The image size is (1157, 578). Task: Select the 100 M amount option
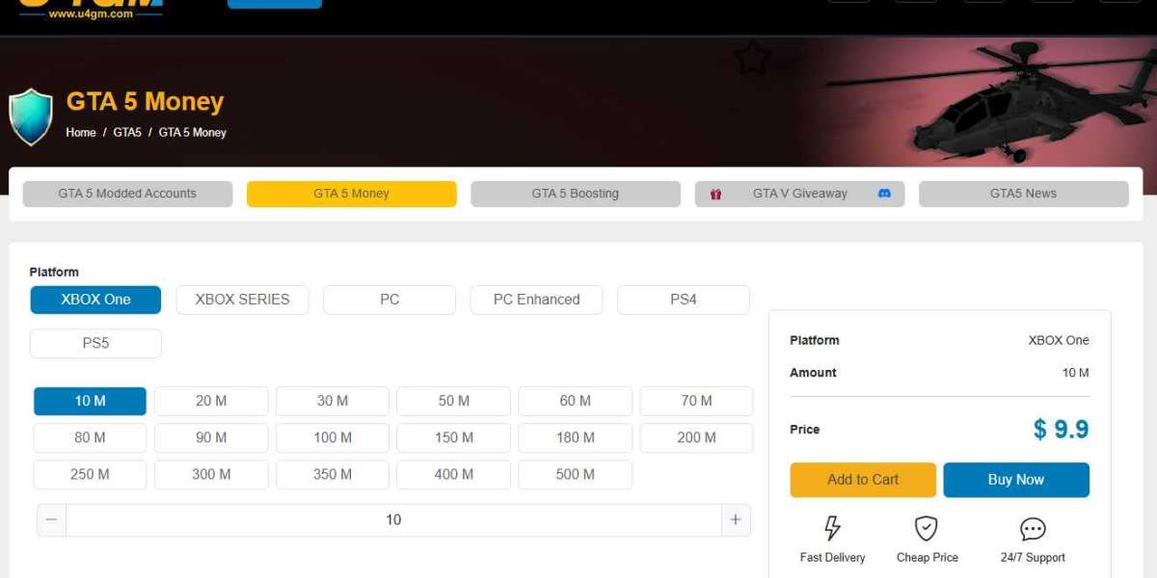pos(333,437)
